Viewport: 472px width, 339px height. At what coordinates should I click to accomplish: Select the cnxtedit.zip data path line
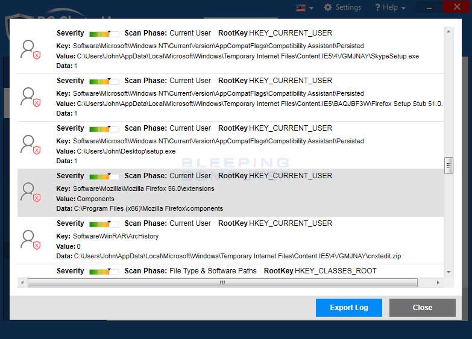238,256
